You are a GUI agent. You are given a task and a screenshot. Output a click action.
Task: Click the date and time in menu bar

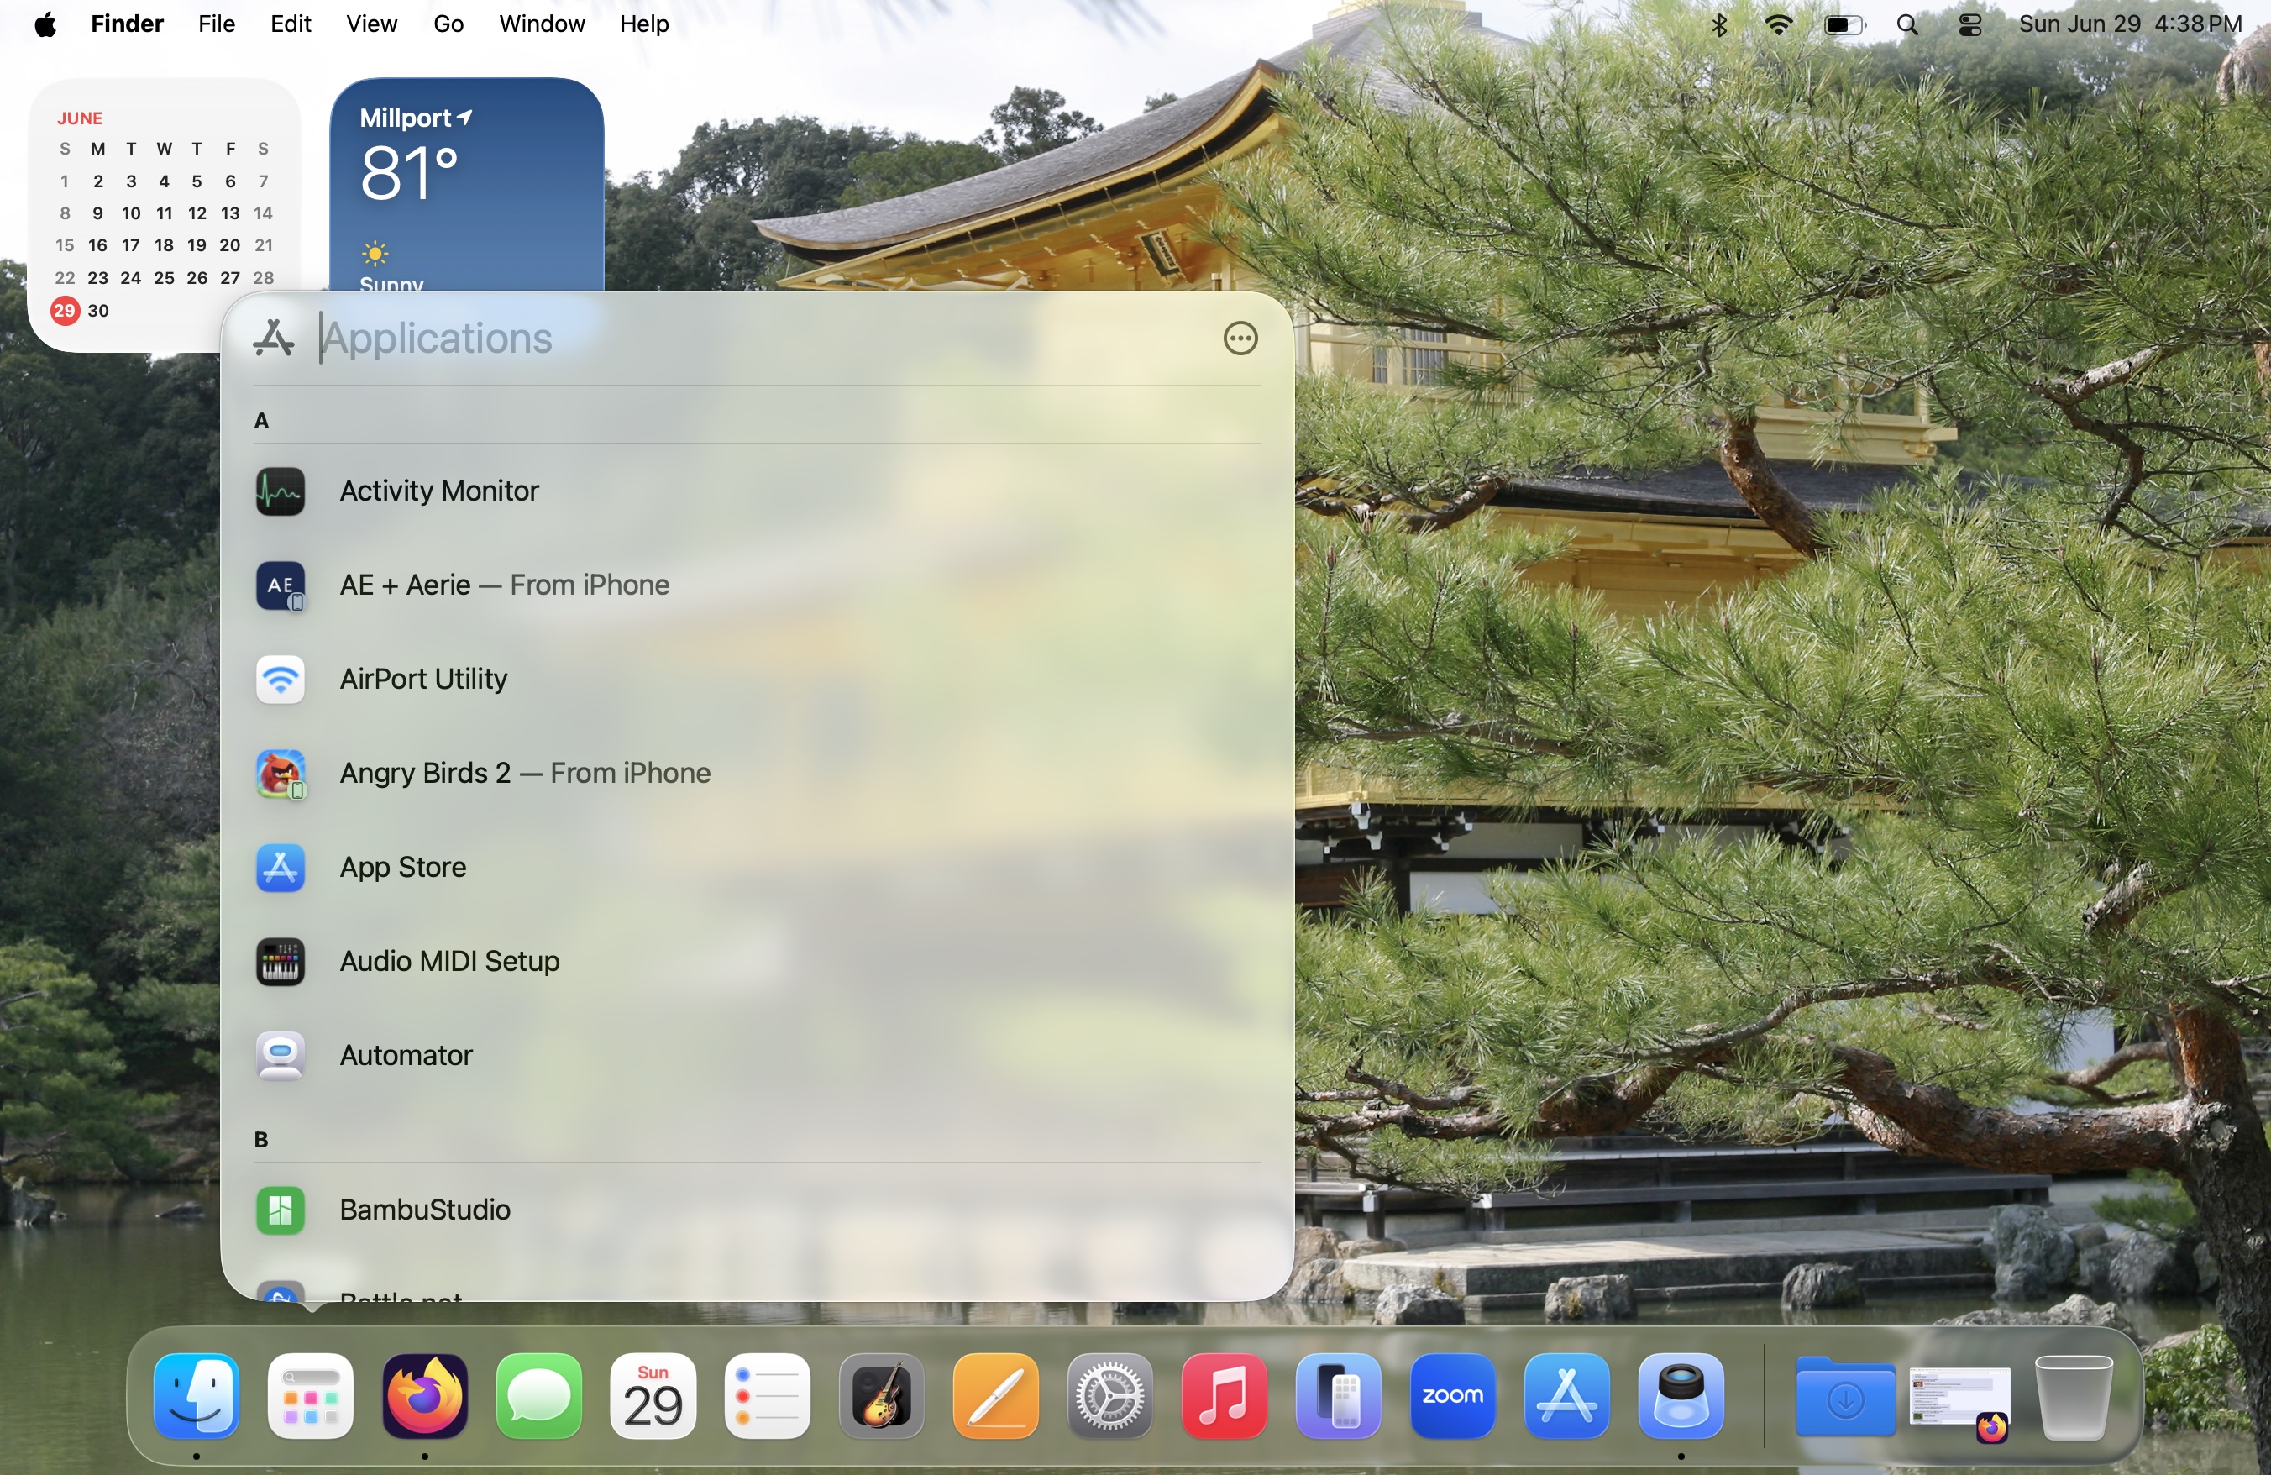point(2130,24)
